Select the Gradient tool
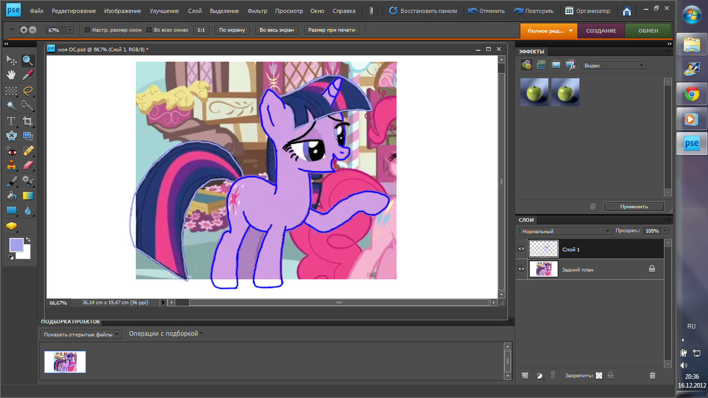This screenshot has width=708, height=398. (27, 196)
